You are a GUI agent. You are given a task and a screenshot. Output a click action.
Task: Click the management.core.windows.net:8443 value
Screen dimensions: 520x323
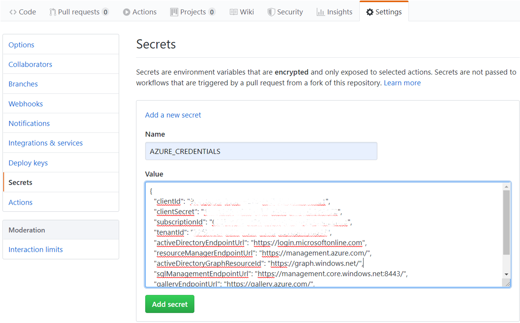[331, 274]
